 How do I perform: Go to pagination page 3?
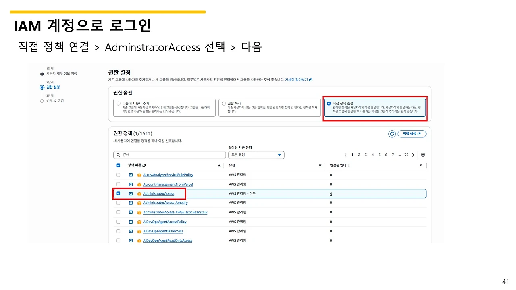pos(366,155)
